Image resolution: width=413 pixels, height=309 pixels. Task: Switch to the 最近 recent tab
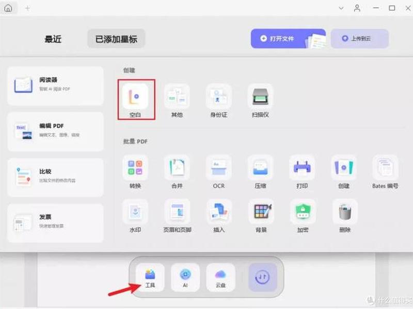point(53,39)
